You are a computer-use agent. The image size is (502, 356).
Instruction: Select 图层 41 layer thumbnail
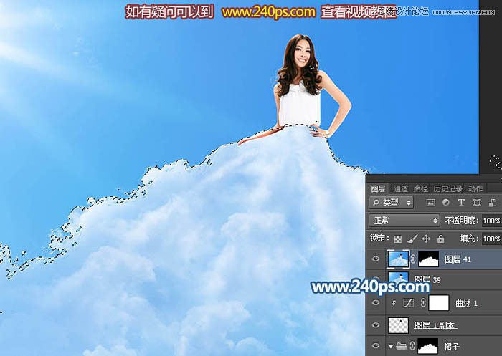pyautogui.click(x=398, y=259)
